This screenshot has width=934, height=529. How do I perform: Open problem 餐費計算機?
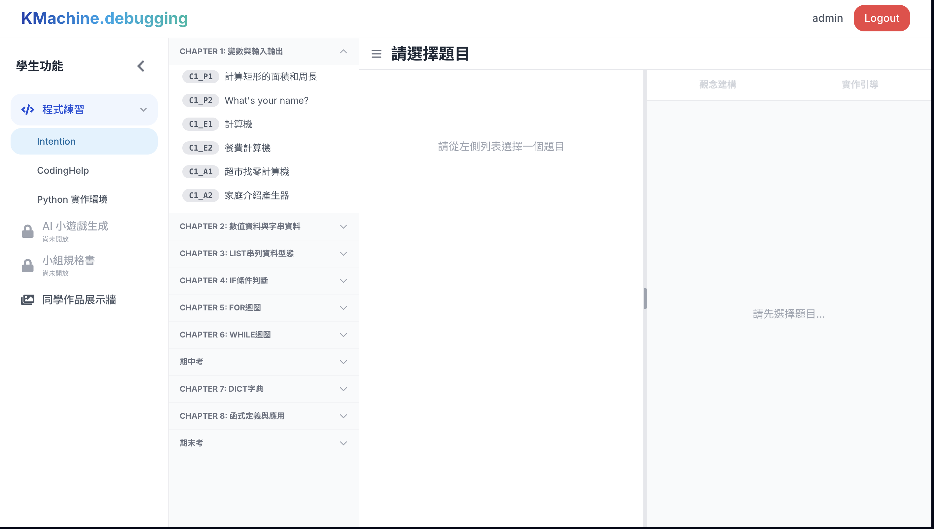(x=247, y=148)
